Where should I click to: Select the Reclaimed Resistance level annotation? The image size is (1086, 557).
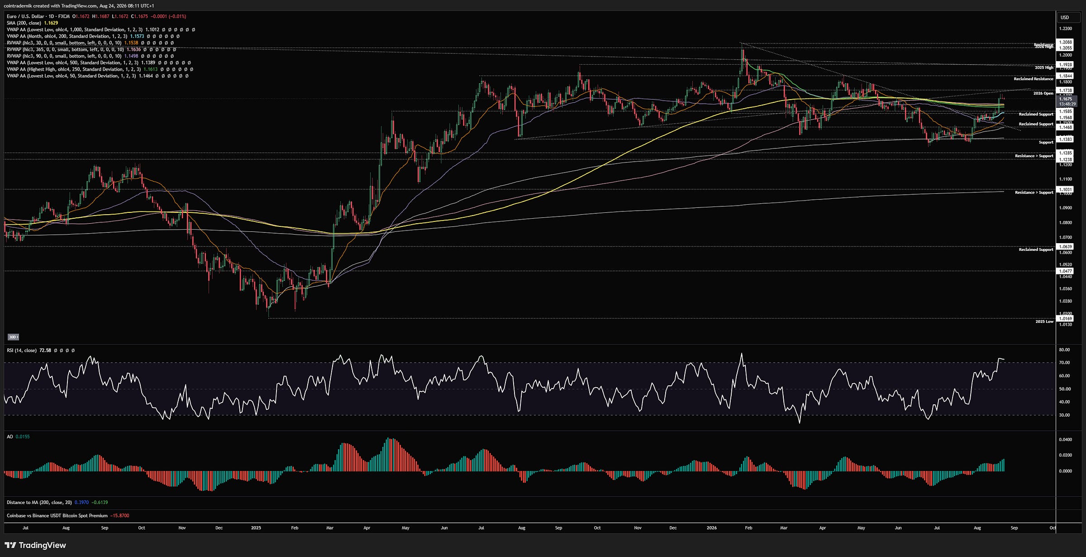click(1034, 79)
